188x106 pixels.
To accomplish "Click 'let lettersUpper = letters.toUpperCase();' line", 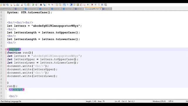I will tap(43, 59).
